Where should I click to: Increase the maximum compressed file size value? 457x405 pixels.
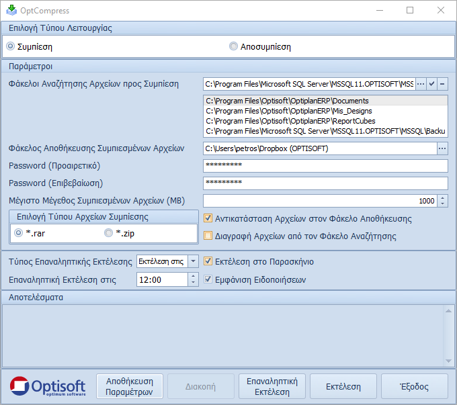(442, 197)
